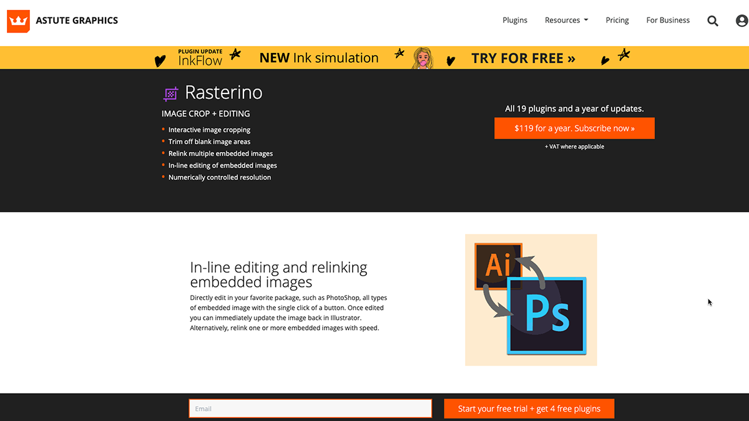The height and width of the screenshot is (421, 749).
Task: Navigate to For Business
Action: [x=667, y=20]
